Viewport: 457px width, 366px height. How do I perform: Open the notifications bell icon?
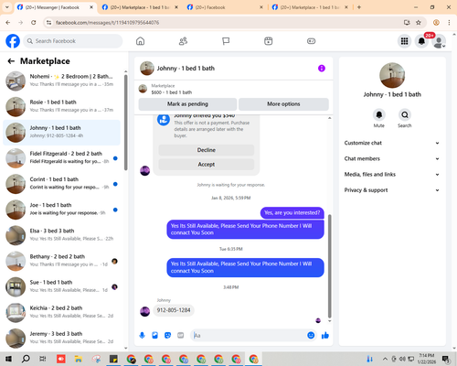click(421, 41)
